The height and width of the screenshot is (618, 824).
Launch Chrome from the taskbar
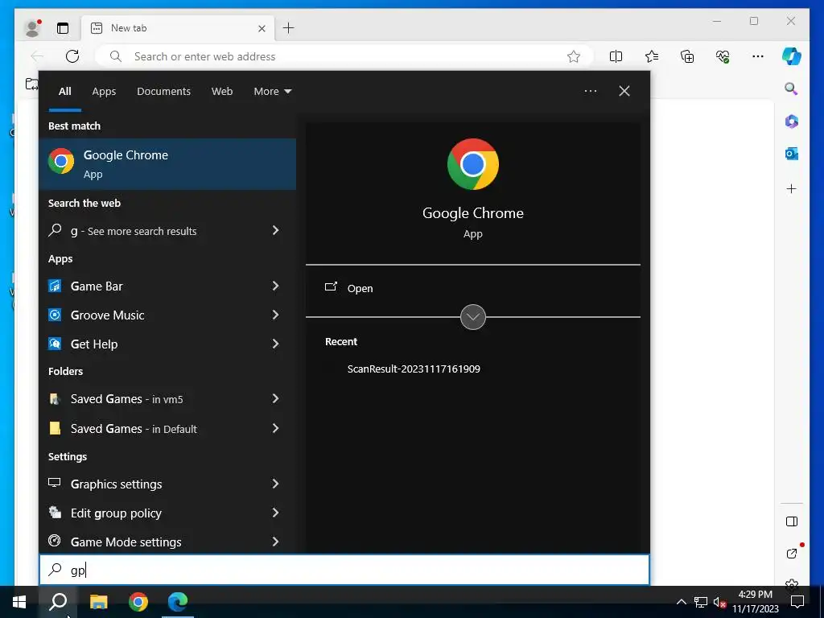[138, 602]
